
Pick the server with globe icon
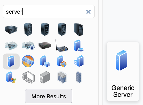click(x=62, y=61)
